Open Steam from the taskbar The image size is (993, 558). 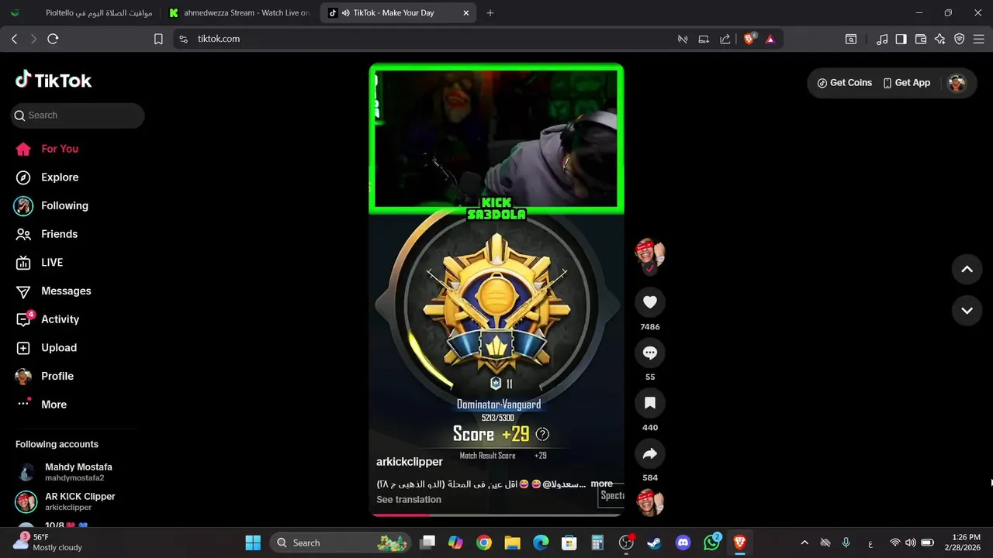[655, 543]
